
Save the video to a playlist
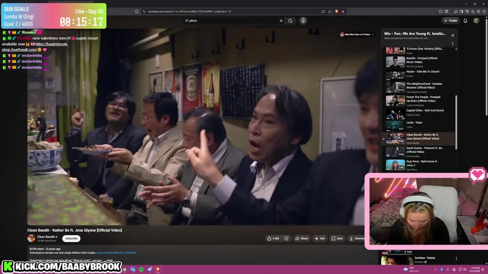click(337, 239)
